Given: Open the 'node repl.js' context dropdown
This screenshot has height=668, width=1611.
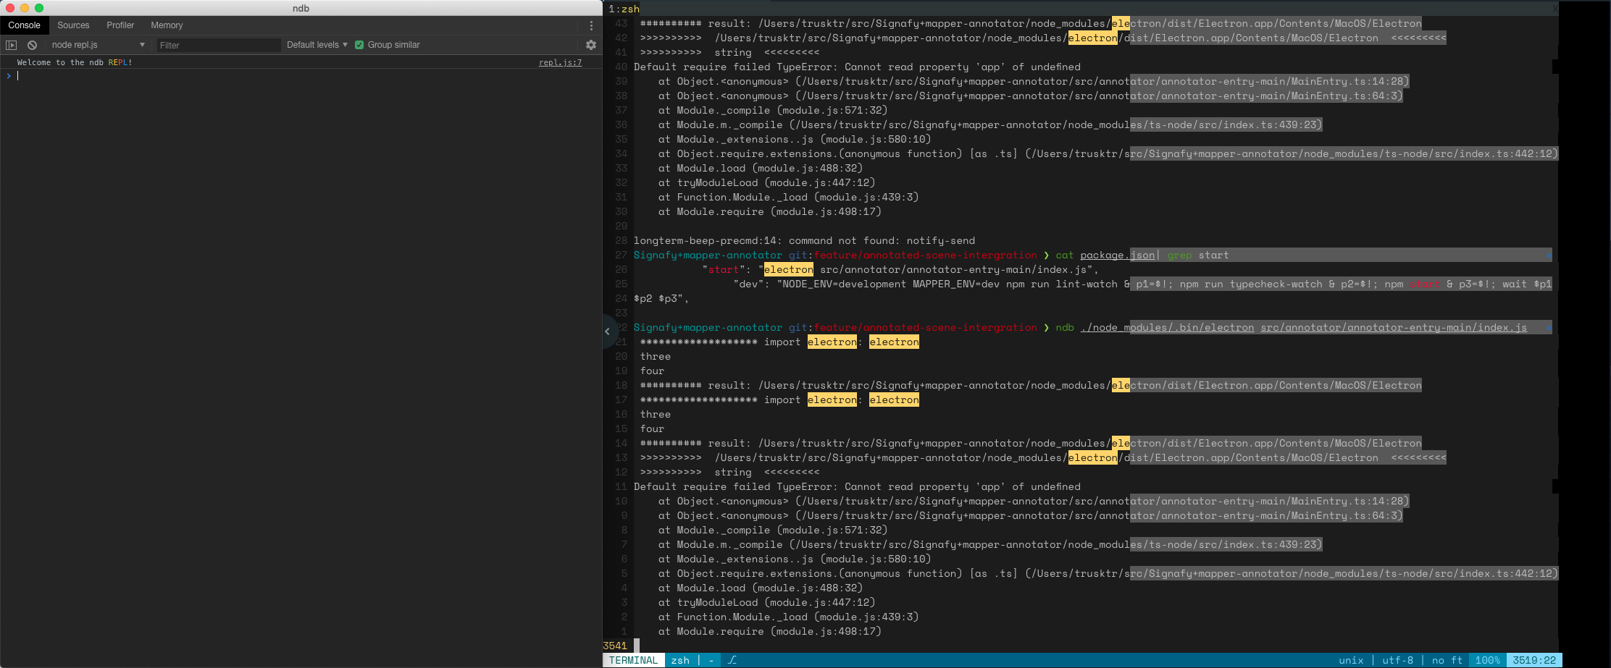Looking at the screenshot, I should point(99,44).
